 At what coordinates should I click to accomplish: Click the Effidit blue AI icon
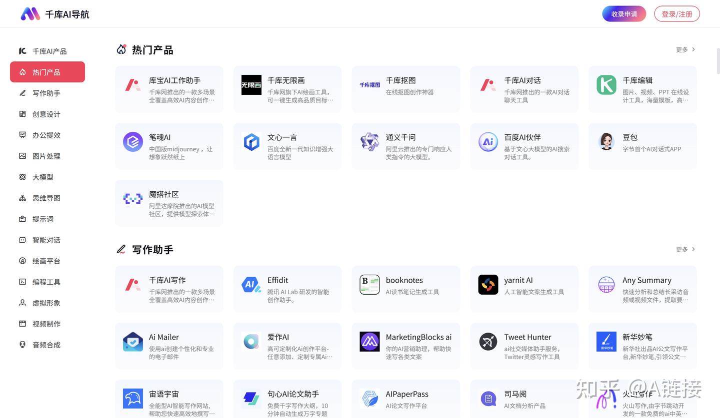251,285
